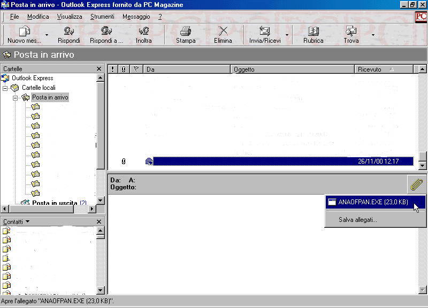The height and width of the screenshot is (308, 428).
Task: Open the Visualizza menu
Action: click(x=70, y=17)
